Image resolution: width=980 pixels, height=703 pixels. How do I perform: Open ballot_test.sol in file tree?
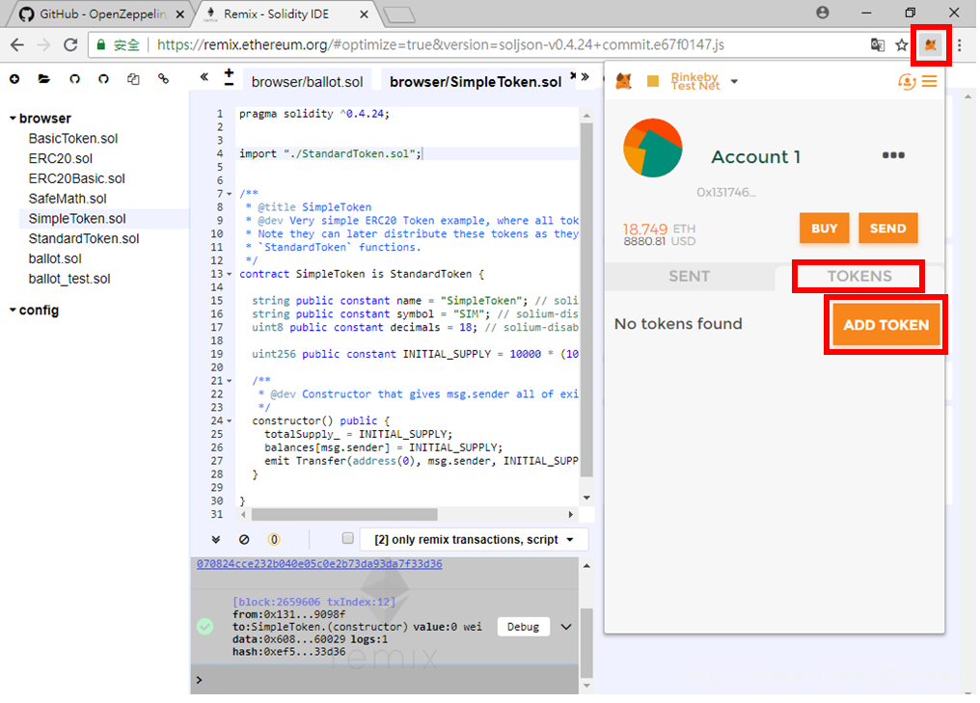pos(69,278)
